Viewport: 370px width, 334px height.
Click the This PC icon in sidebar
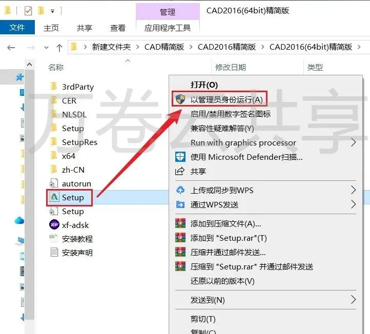coord(20,241)
